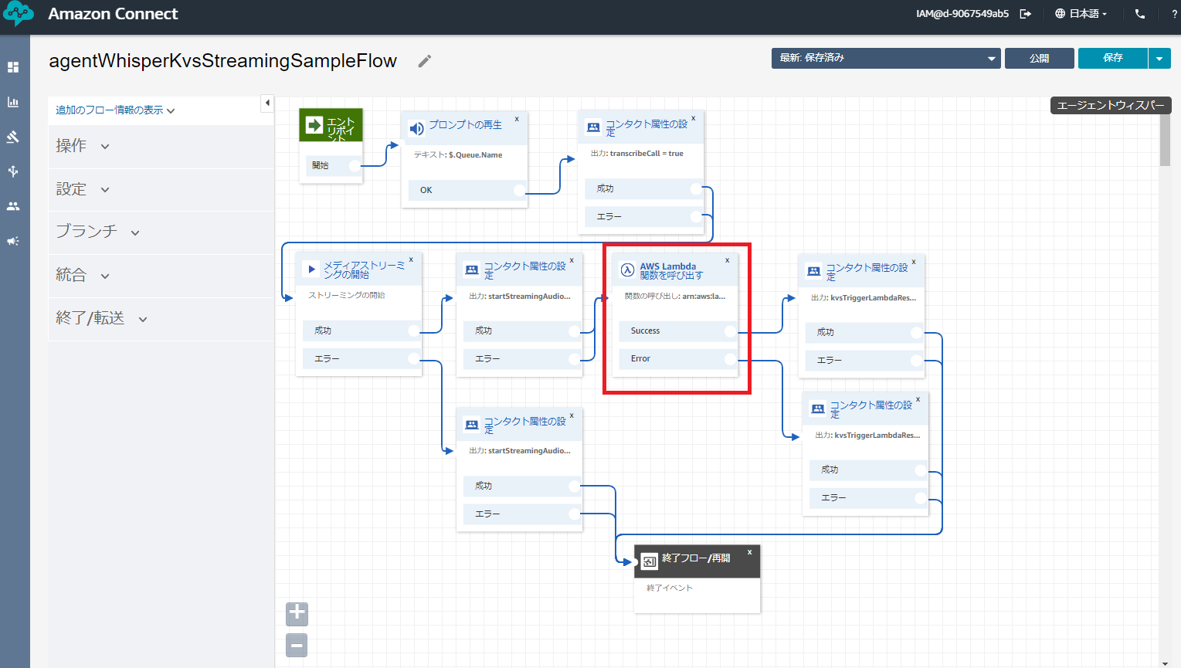Click the flow name agentWhisperKvsStreamingSampleFlow
This screenshot has height=668, width=1181.
point(222,61)
